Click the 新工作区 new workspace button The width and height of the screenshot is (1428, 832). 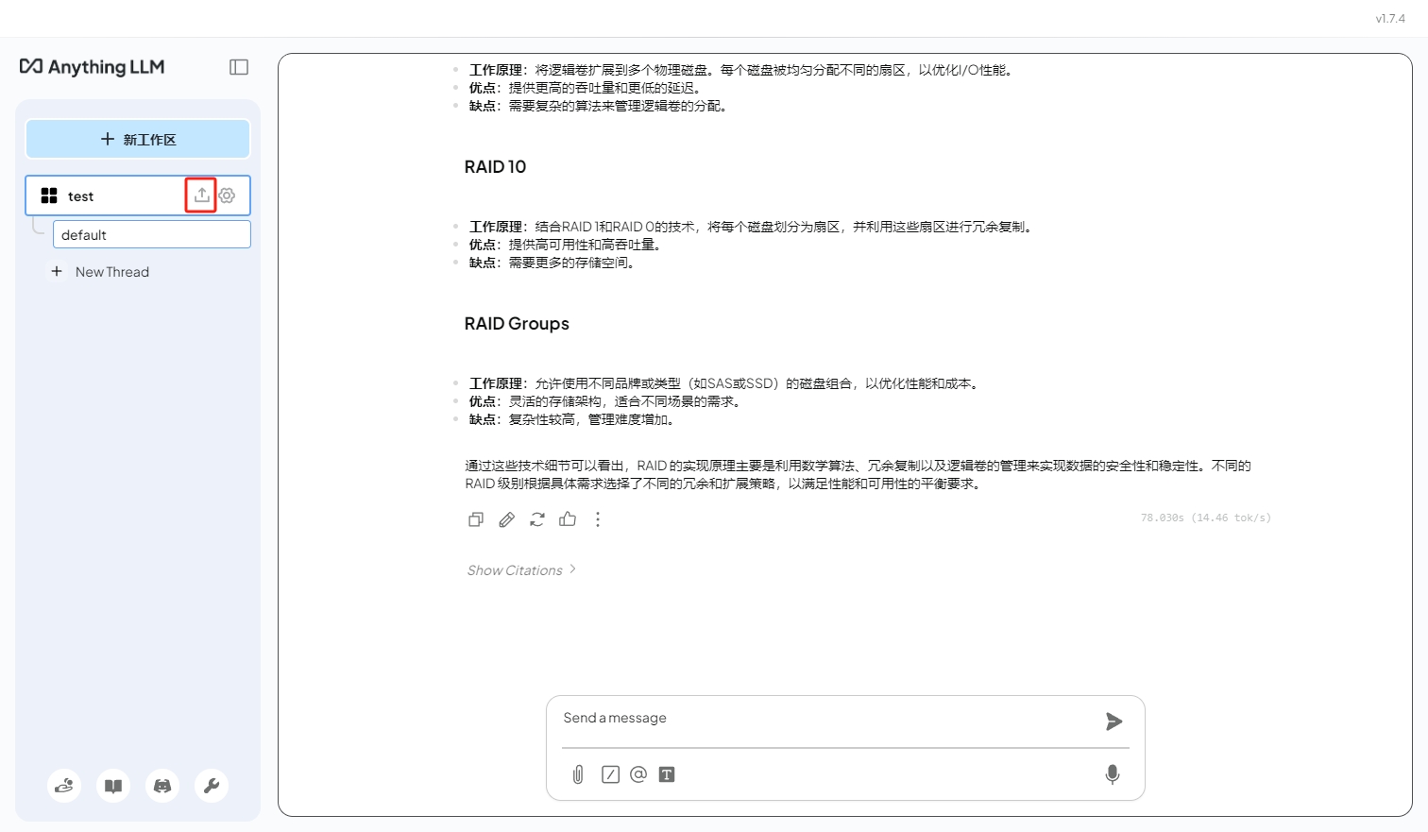[x=138, y=140]
